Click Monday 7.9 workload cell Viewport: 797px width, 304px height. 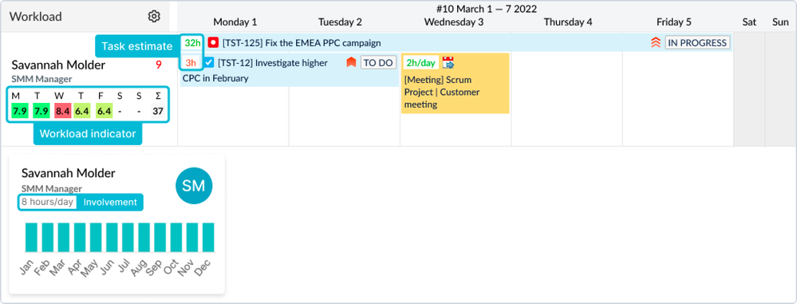tap(20, 111)
